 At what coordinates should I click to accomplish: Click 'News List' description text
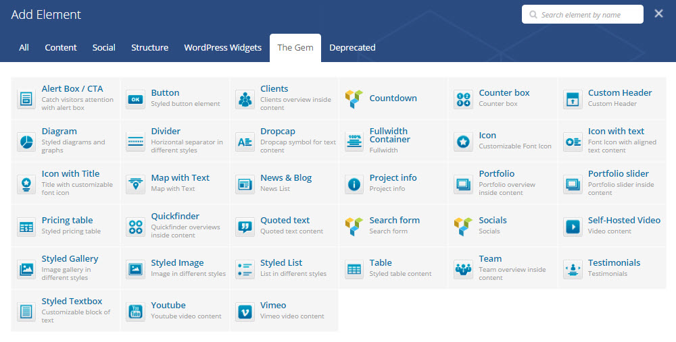click(x=275, y=189)
